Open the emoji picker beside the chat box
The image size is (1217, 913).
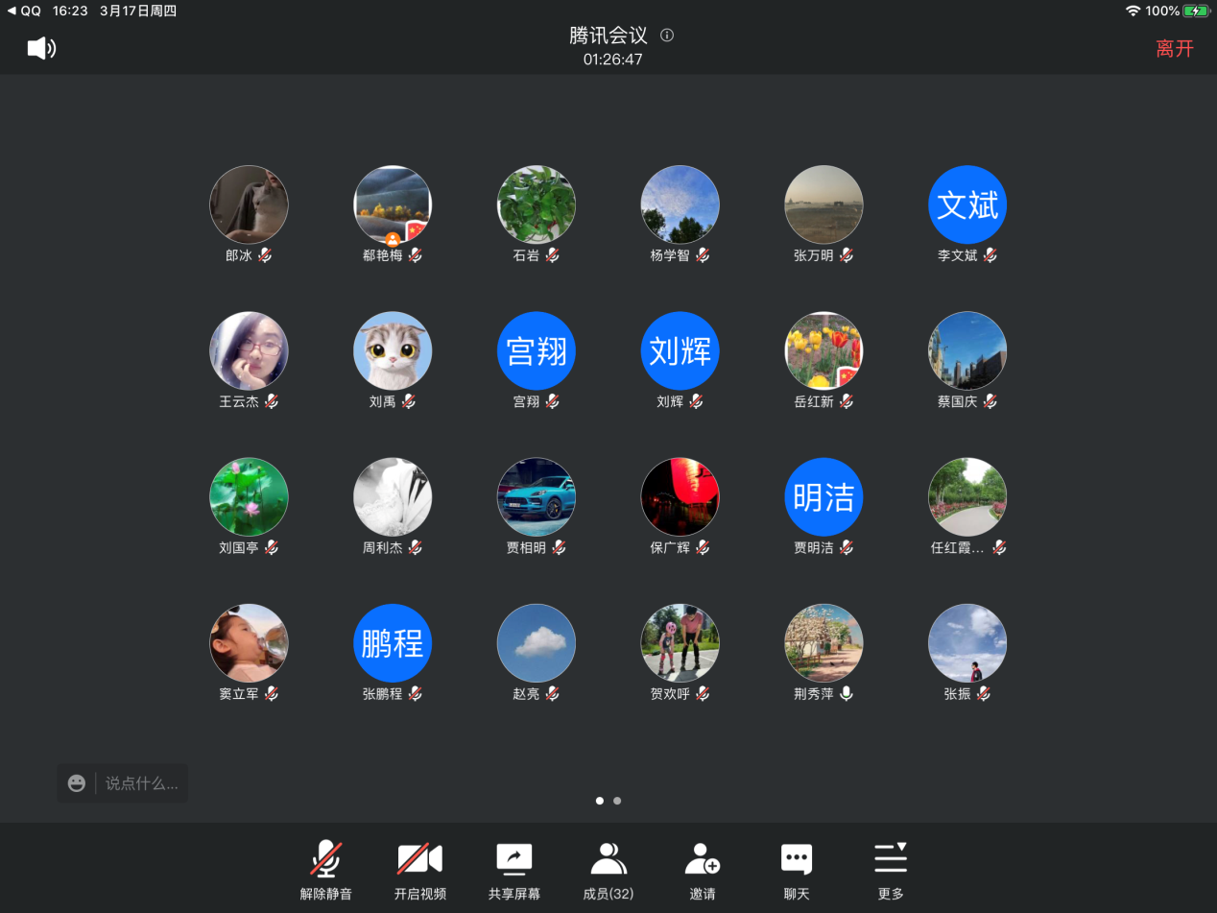tap(77, 783)
